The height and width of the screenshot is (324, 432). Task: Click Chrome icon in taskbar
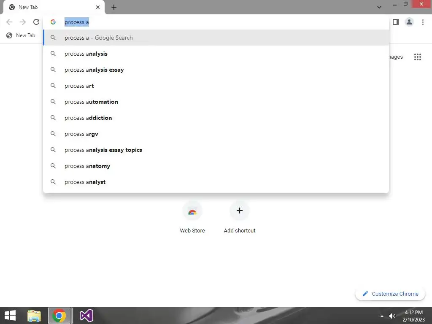click(59, 316)
